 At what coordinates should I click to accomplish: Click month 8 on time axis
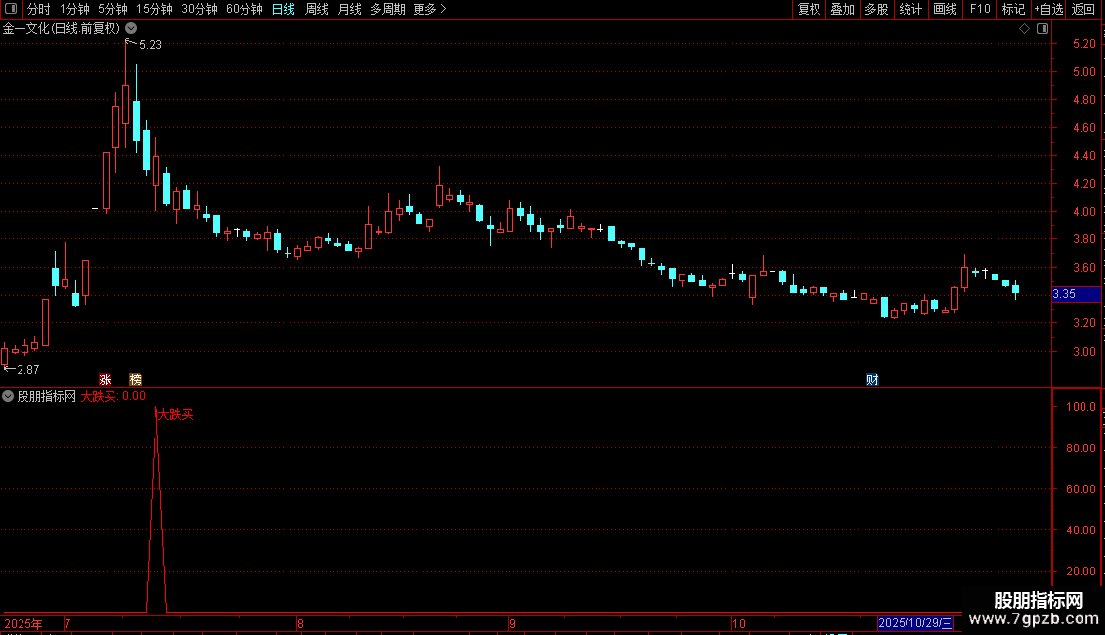pyautogui.click(x=300, y=624)
